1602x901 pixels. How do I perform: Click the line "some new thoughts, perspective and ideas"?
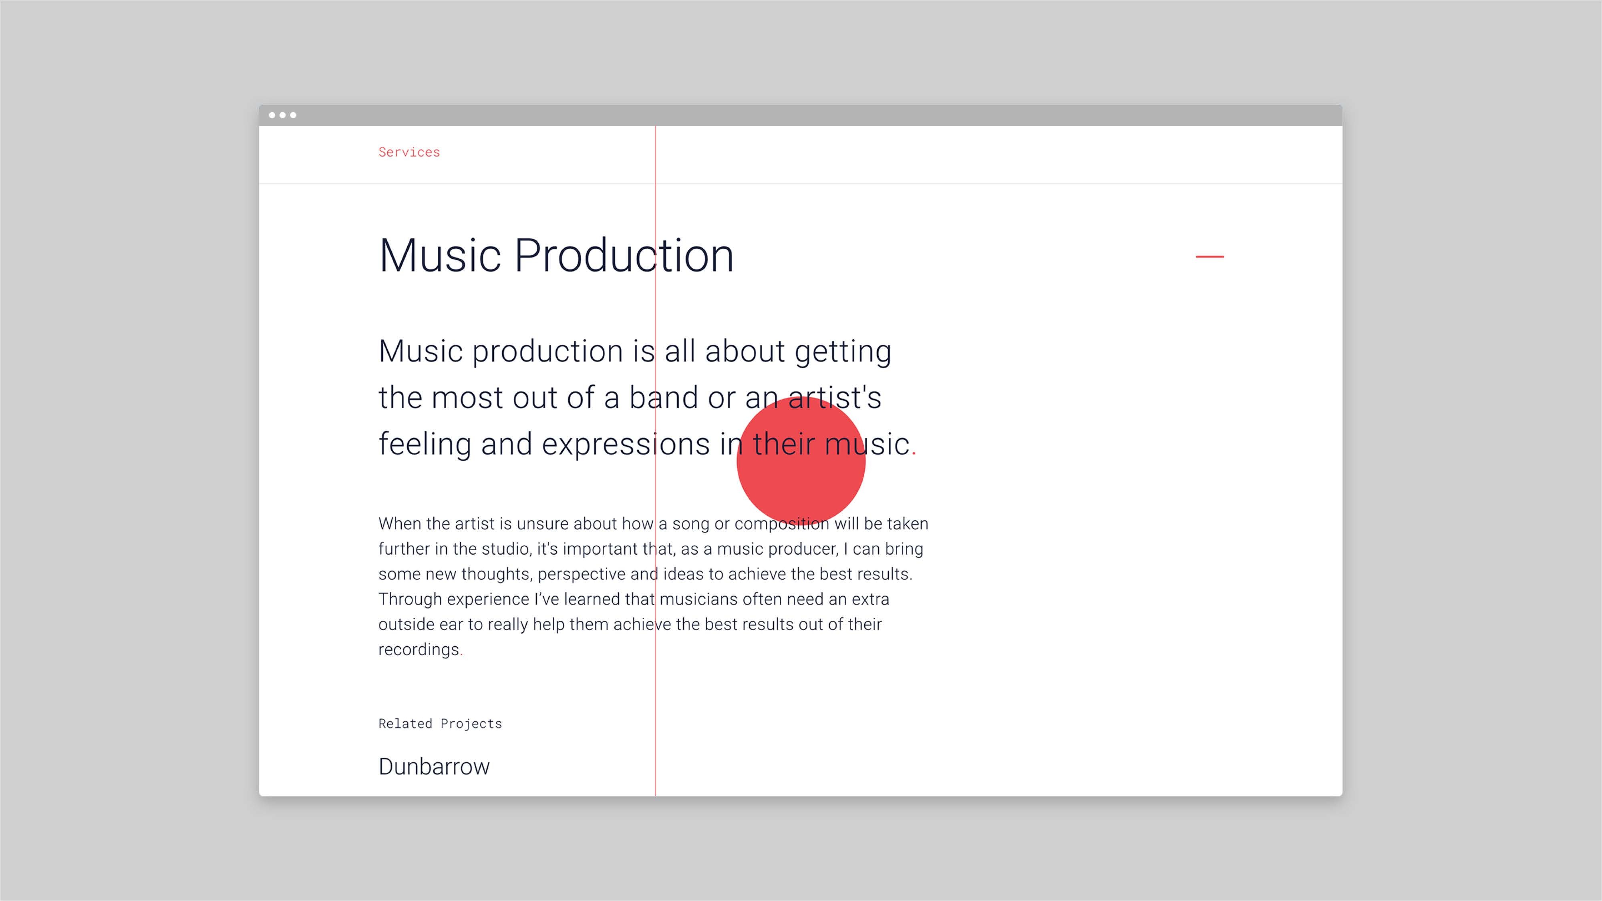click(645, 574)
